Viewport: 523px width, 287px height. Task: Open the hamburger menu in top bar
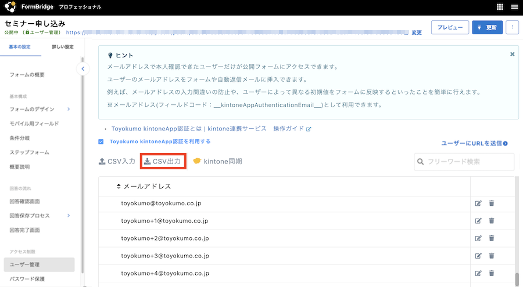pos(514,7)
